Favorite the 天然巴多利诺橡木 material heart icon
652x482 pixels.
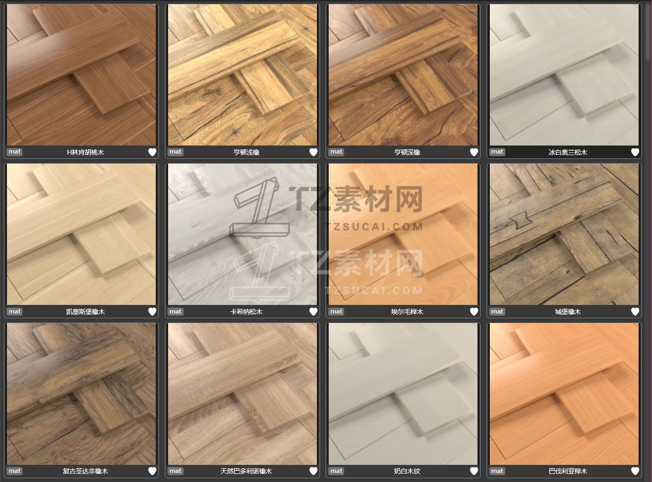(313, 471)
